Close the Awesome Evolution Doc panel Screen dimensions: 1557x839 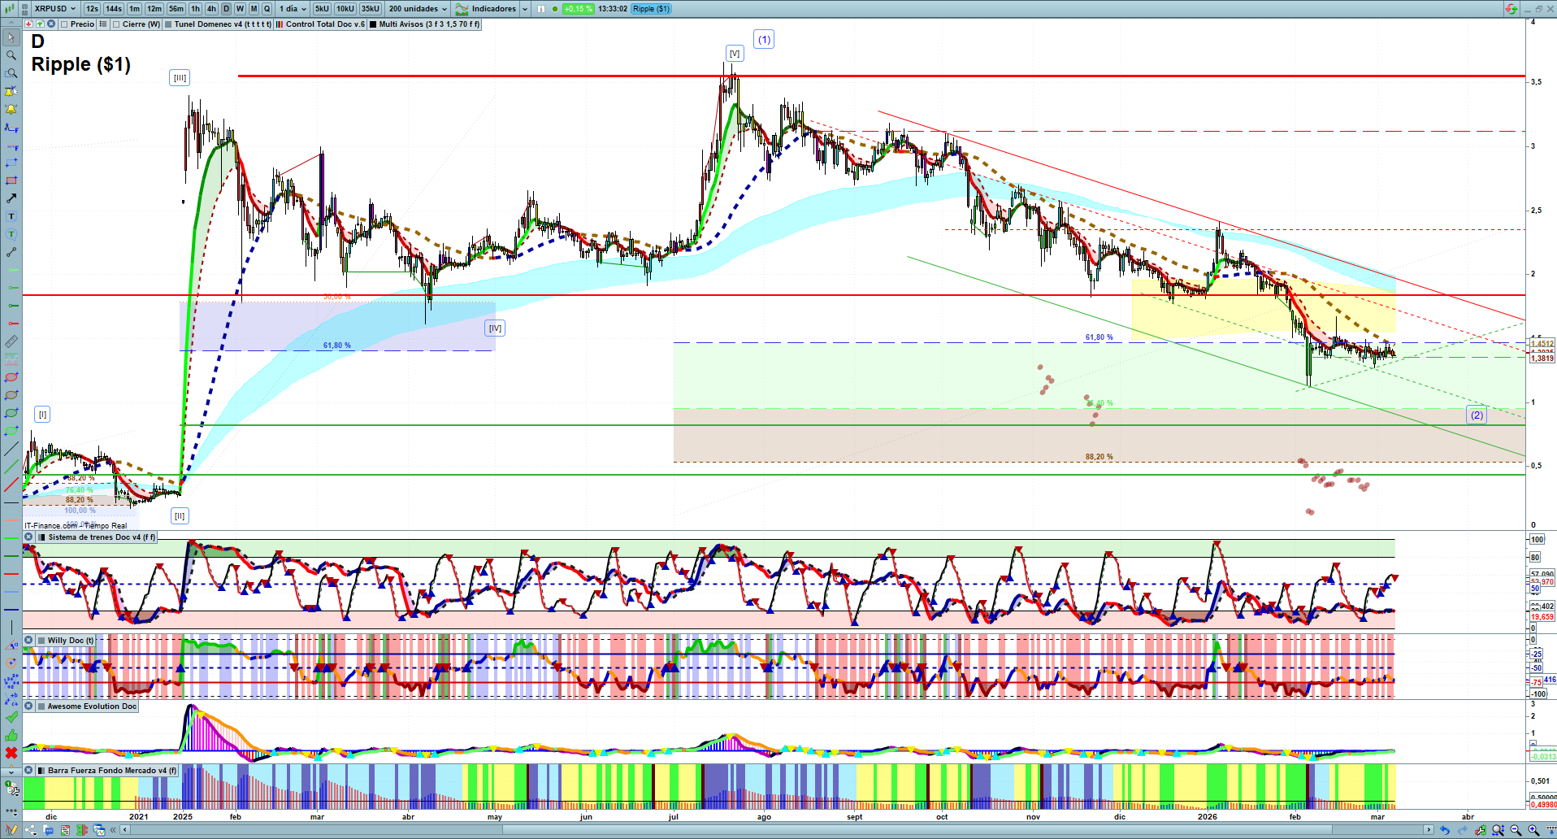pyautogui.click(x=28, y=706)
